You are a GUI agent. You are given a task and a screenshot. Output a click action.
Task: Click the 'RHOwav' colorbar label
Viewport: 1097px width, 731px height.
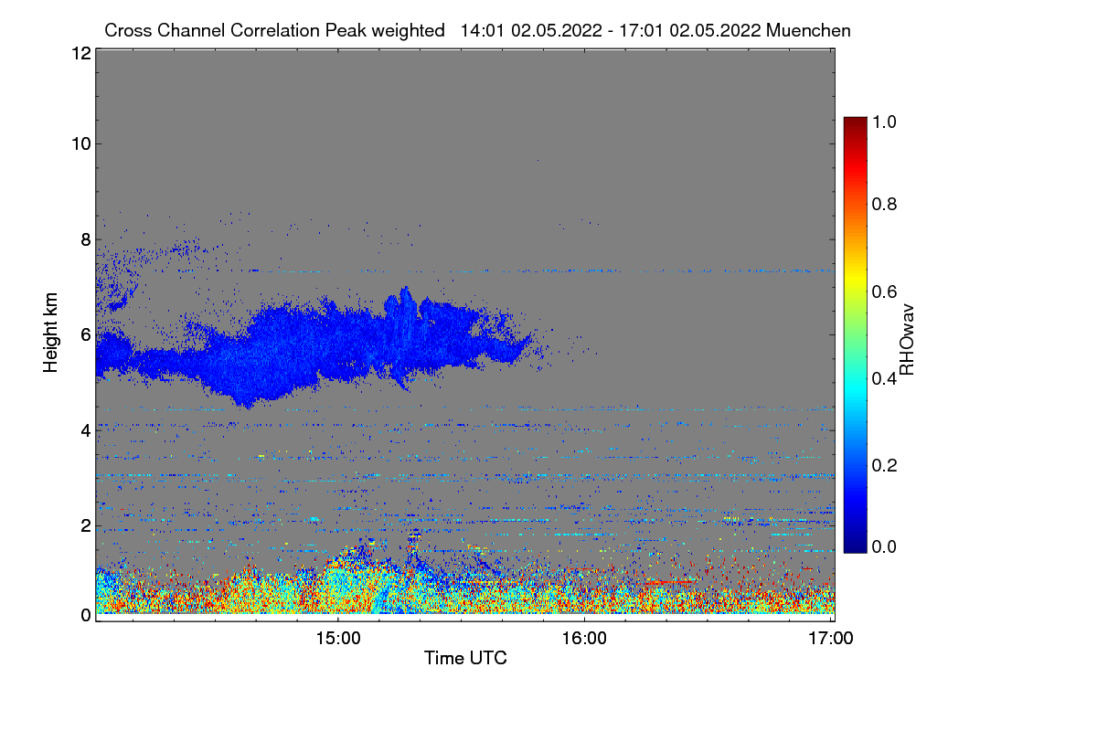pos(907,339)
